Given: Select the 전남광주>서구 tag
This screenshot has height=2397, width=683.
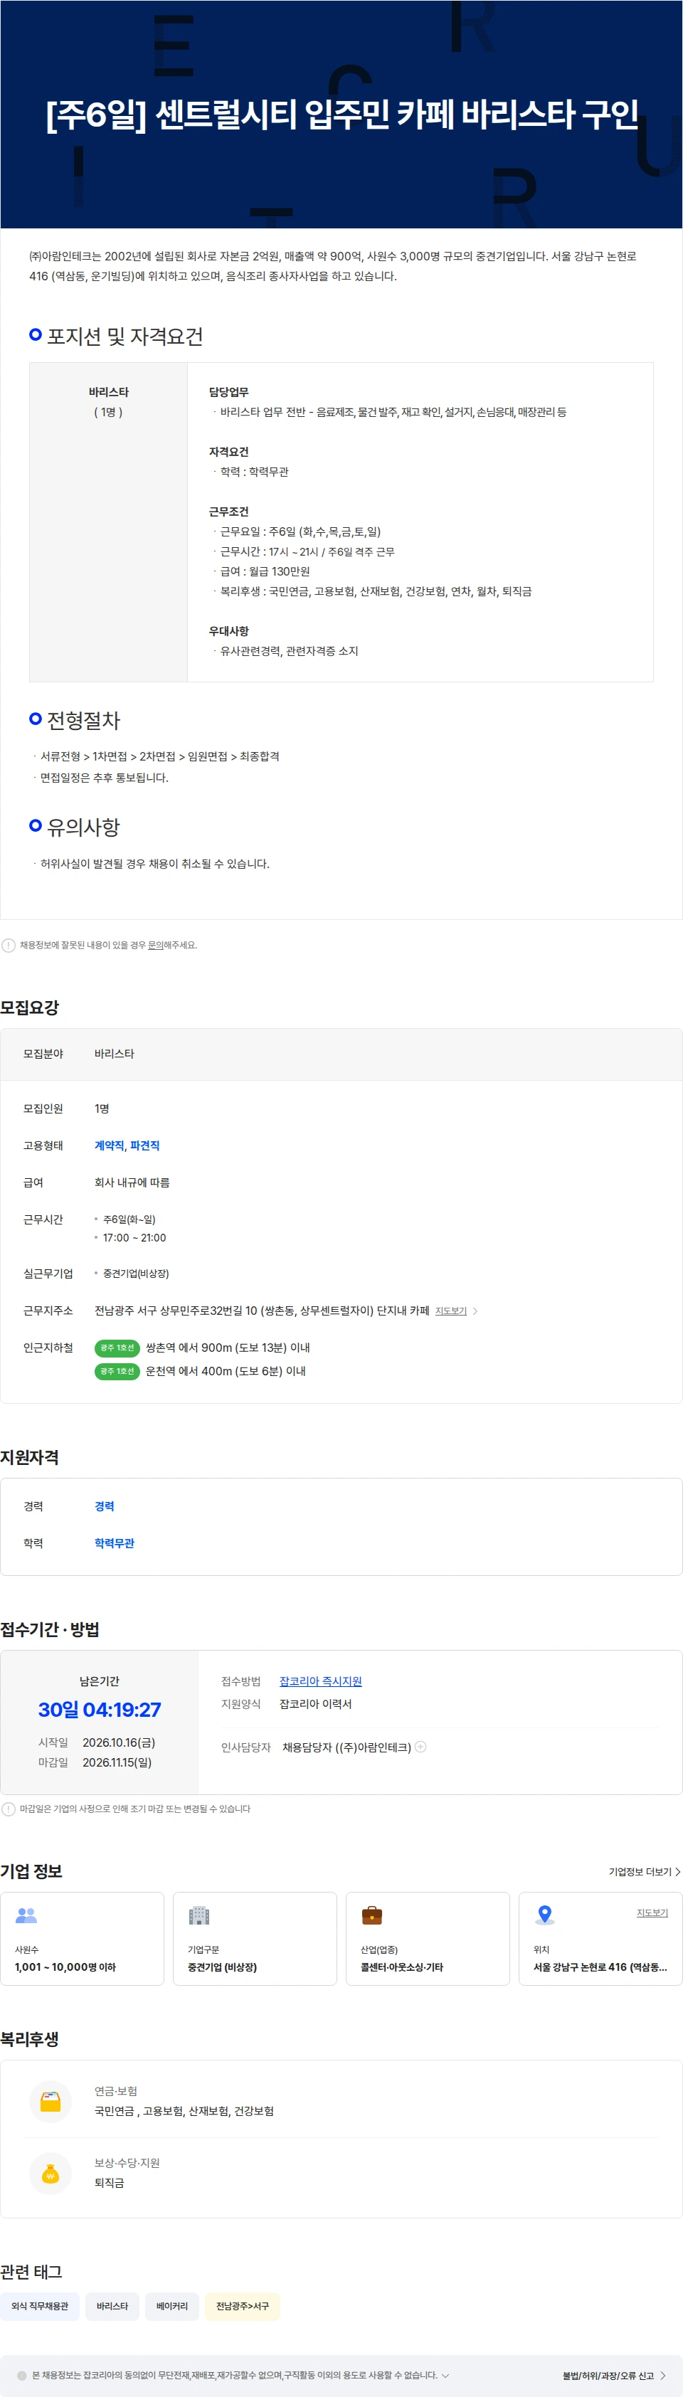Looking at the screenshot, I should (x=242, y=2306).
